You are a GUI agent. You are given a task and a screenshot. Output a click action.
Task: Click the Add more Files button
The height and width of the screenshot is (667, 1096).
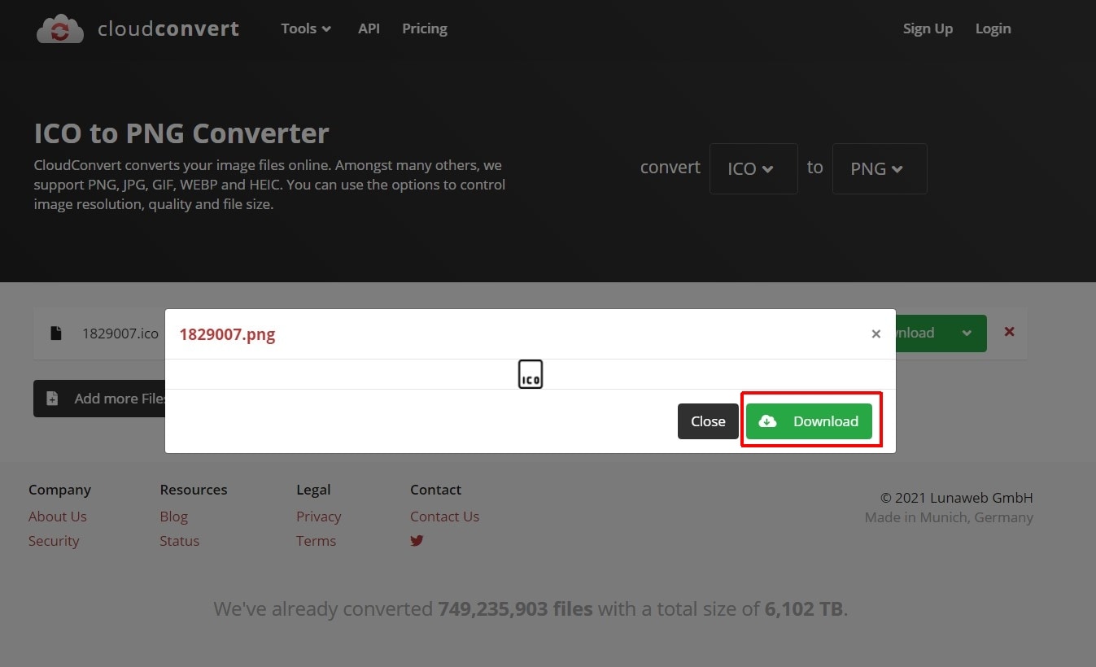point(99,399)
